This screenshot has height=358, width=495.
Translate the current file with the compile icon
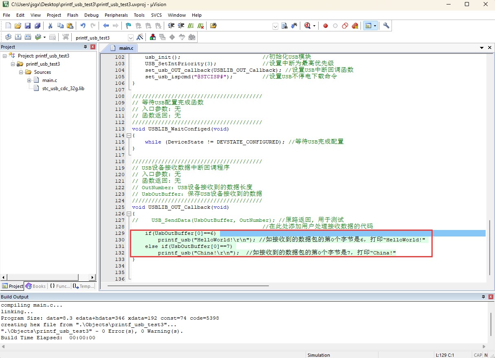coord(8,37)
